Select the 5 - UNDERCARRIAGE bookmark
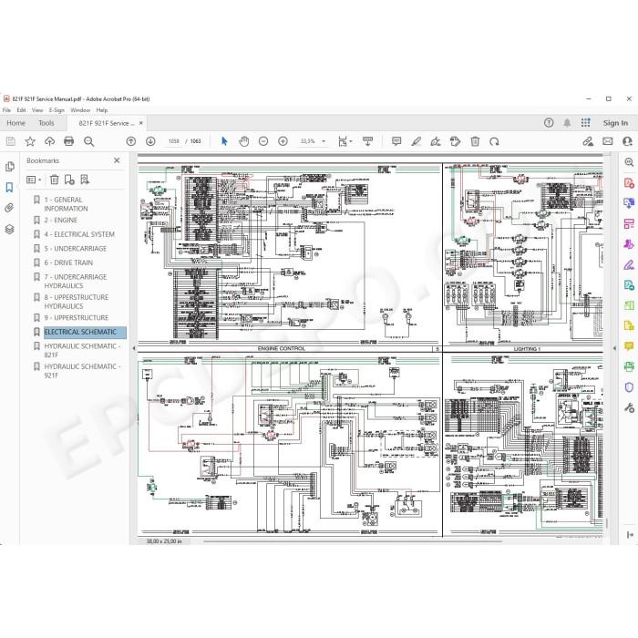This screenshot has width=638, height=638. pyautogui.click(x=76, y=249)
